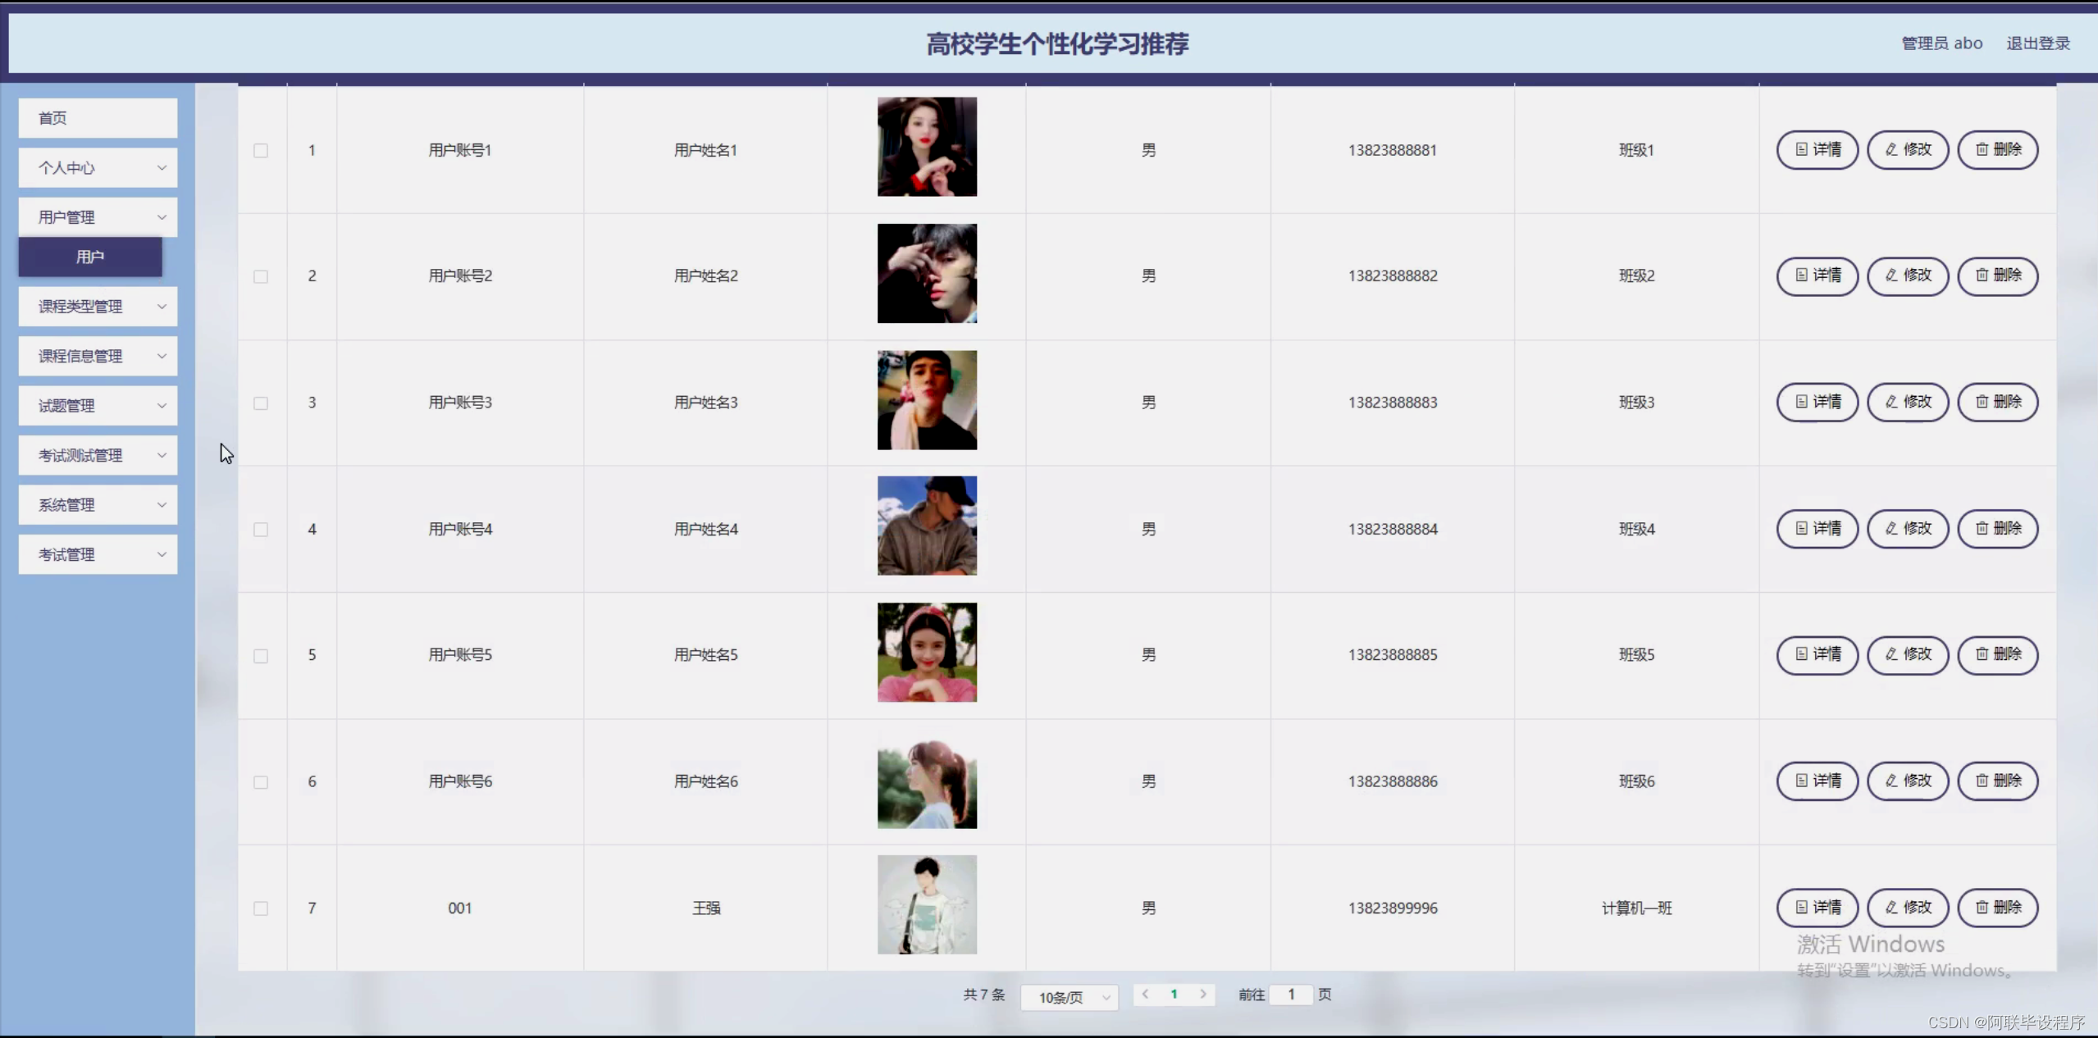
Task: Click the page number input field
Action: (x=1290, y=995)
